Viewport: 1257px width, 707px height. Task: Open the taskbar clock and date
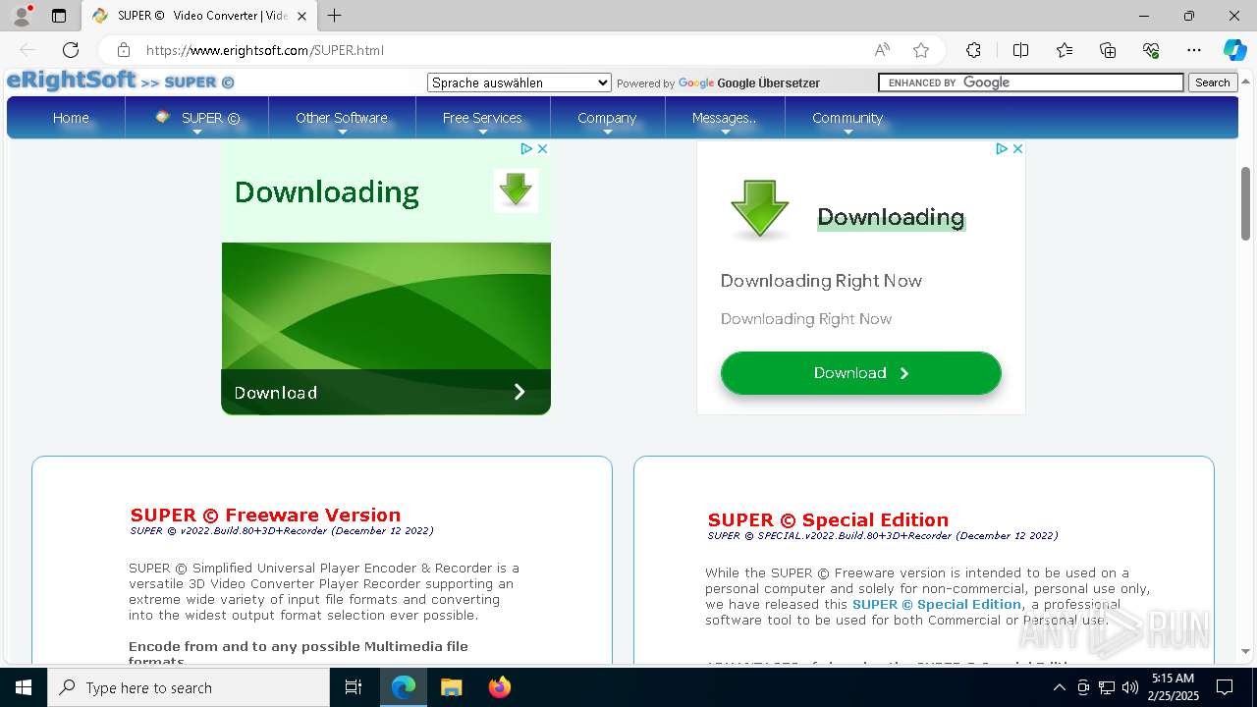coord(1173,687)
